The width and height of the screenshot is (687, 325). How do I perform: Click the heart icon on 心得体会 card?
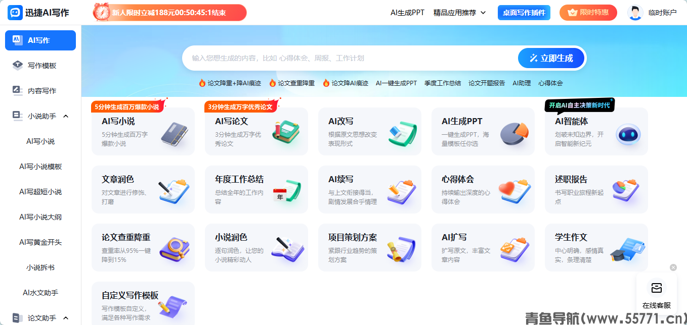514,192
